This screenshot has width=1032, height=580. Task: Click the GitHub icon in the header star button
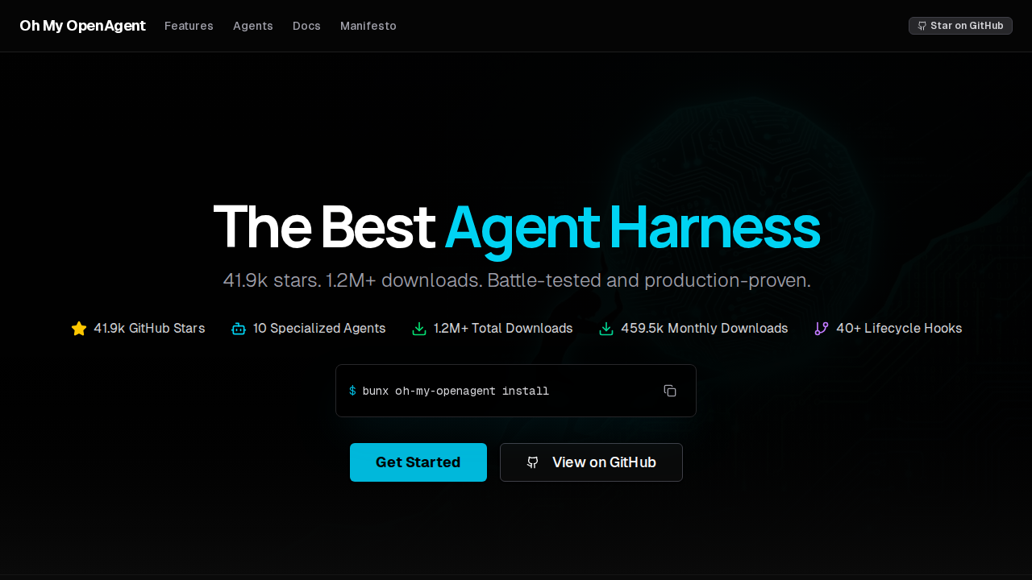coord(922,26)
